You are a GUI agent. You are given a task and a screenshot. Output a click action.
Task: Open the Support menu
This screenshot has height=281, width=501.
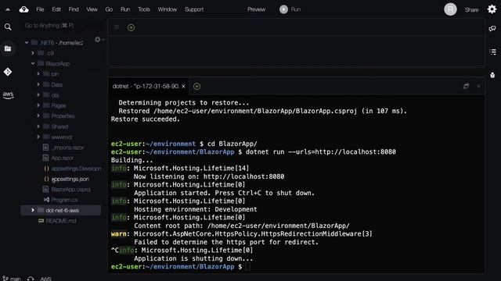click(194, 9)
